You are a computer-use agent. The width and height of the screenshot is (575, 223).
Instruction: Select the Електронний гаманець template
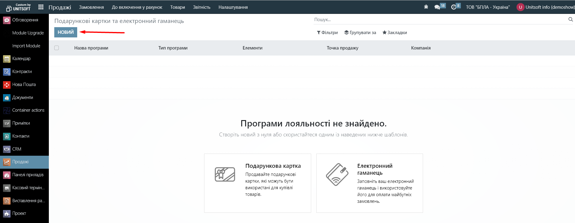coord(369,183)
